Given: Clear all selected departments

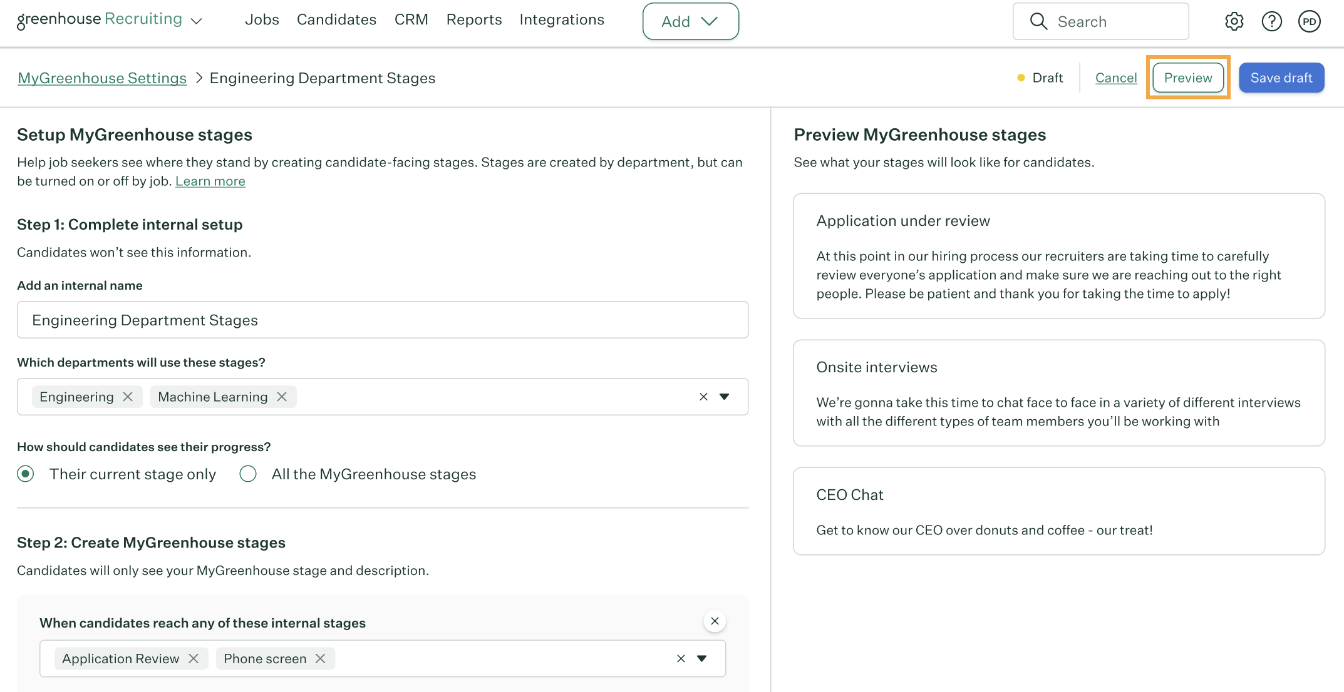Looking at the screenshot, I should tap(703, 397).
